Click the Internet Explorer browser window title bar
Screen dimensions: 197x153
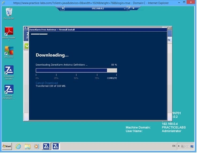(x=91, y=3)
